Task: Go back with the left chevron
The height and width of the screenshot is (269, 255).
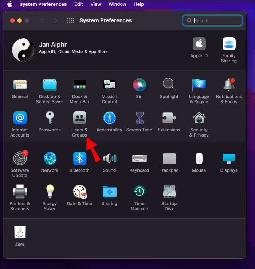Action: coord(42,20)
